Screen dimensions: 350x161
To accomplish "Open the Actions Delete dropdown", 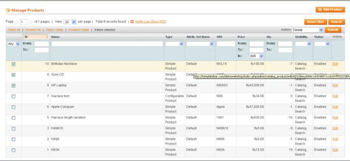I will click(x=308, y=30).
